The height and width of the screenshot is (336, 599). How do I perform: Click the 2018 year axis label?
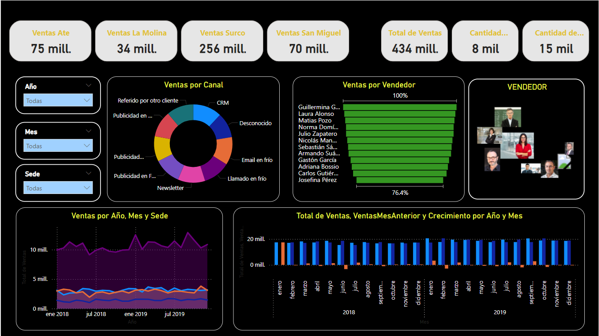349,312
